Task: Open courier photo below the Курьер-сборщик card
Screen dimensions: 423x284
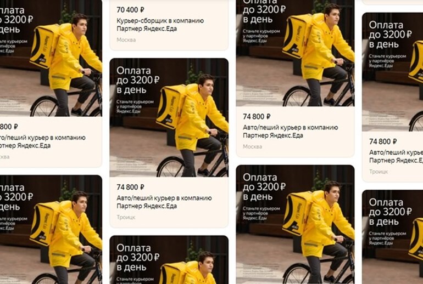Action: click(x=169, y=118)
